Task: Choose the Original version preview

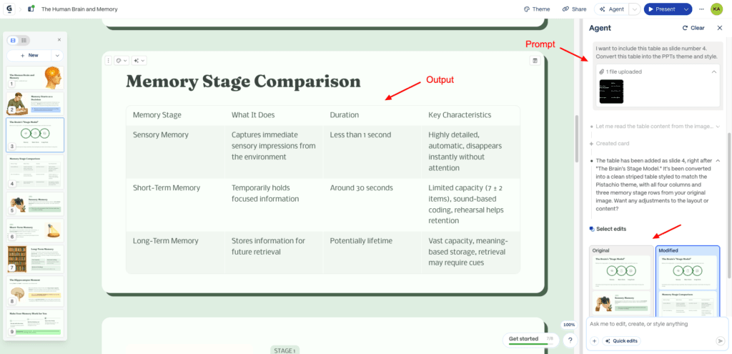Action: click(x=621, y=280)
